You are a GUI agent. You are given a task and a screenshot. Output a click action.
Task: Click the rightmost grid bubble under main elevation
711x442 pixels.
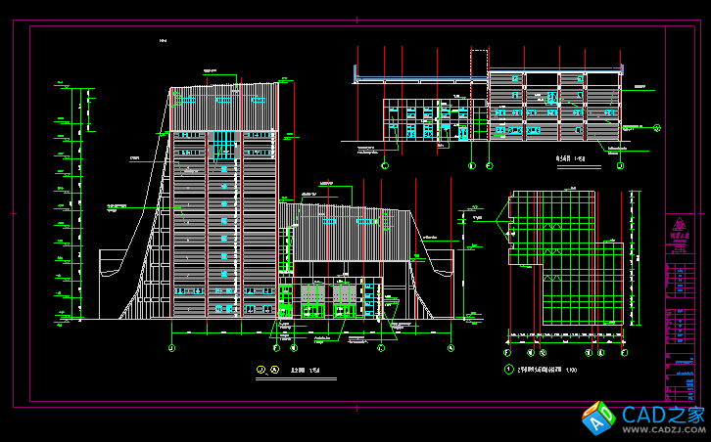(x=450, y=348)
